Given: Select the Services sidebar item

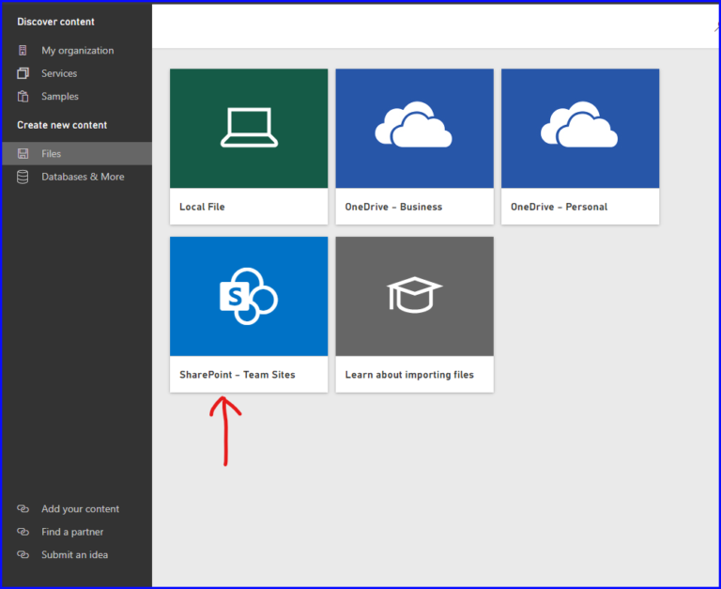Looking at the screenshot, I should point(59,73).
